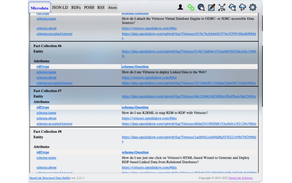Screen dimensions: 292x183
Task: Click schema:about in Fact Collection #6
Action: [x=46, y=78]
